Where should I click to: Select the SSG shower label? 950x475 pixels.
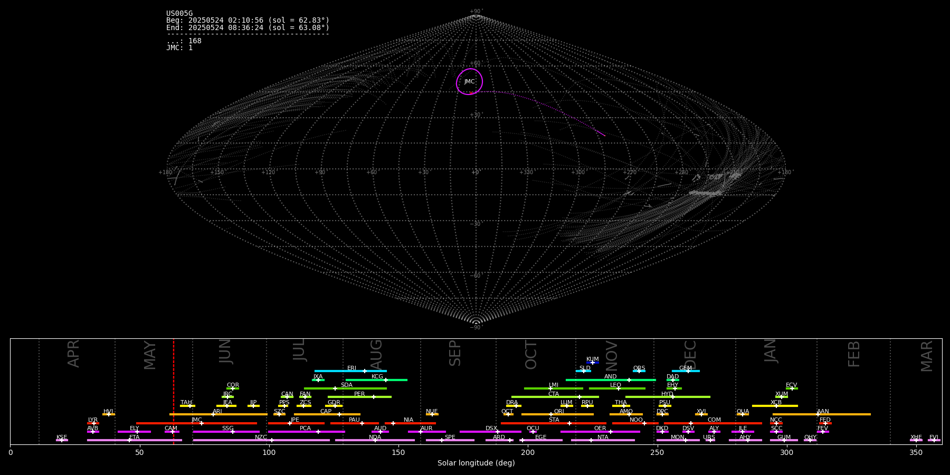pyautogui.click(x=227, y=429)
